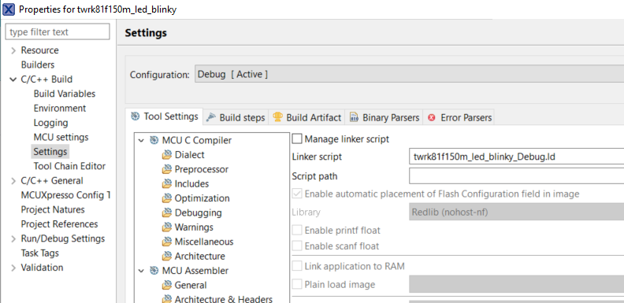The width and height of the screenshot is (624, 303).
Task: Toggle Enable automatic placement of Flash Configuration checkbox
Action: point(297,194)
